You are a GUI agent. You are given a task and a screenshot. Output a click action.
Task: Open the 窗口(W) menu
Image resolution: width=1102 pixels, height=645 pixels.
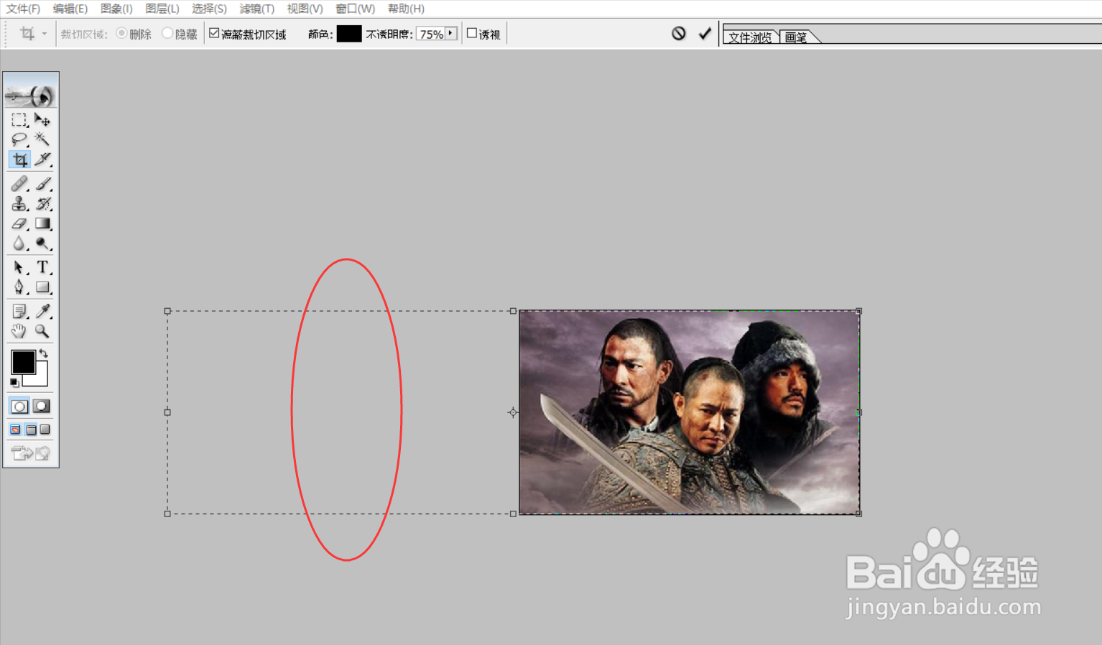tap(355, 9)
